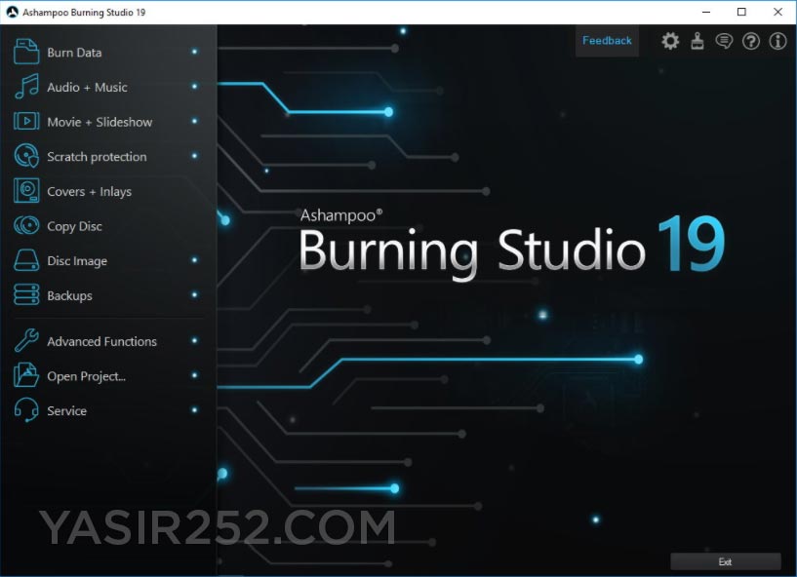The image size is (797, 577).
Task: Open the about info icon
Action: [x=777, y=41]
